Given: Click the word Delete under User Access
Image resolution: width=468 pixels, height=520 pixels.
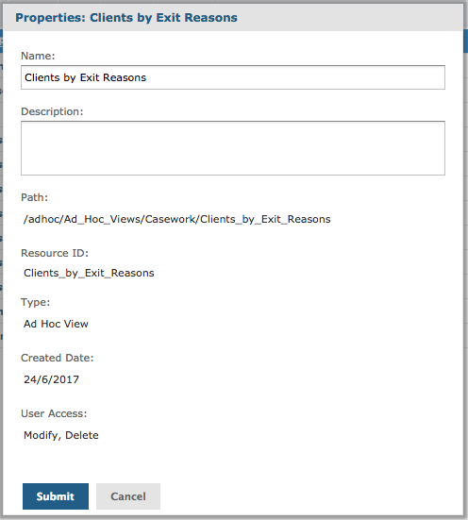Looking at the screenshot, I should point(82,435).
